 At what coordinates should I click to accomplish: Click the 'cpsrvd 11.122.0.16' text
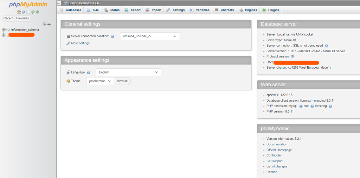point(279,95)
